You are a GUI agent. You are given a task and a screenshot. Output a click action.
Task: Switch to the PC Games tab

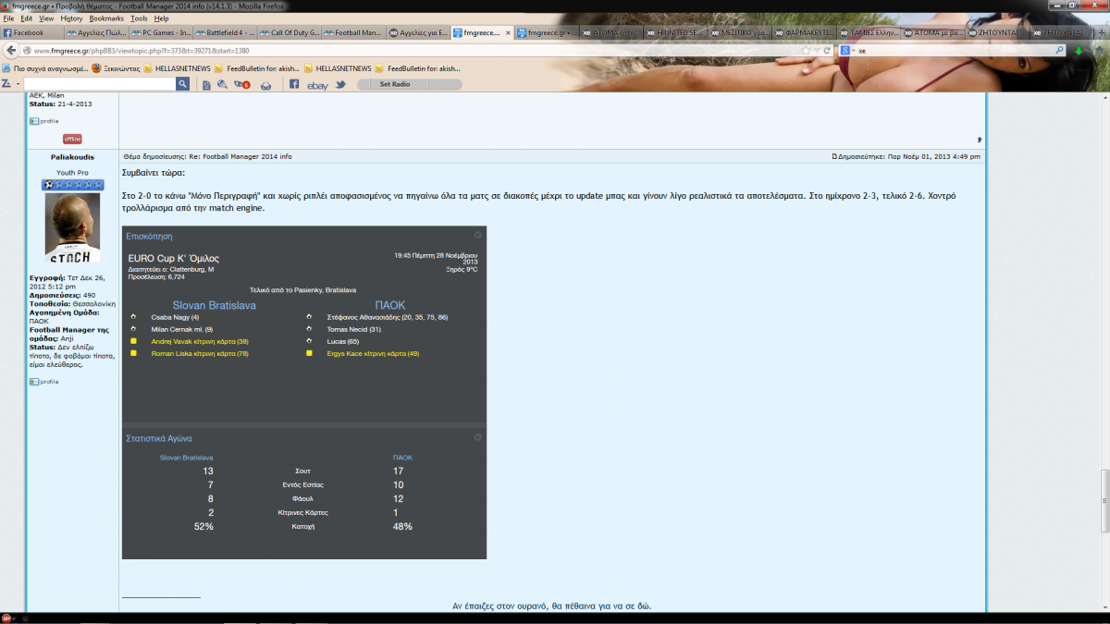point(162,32)
